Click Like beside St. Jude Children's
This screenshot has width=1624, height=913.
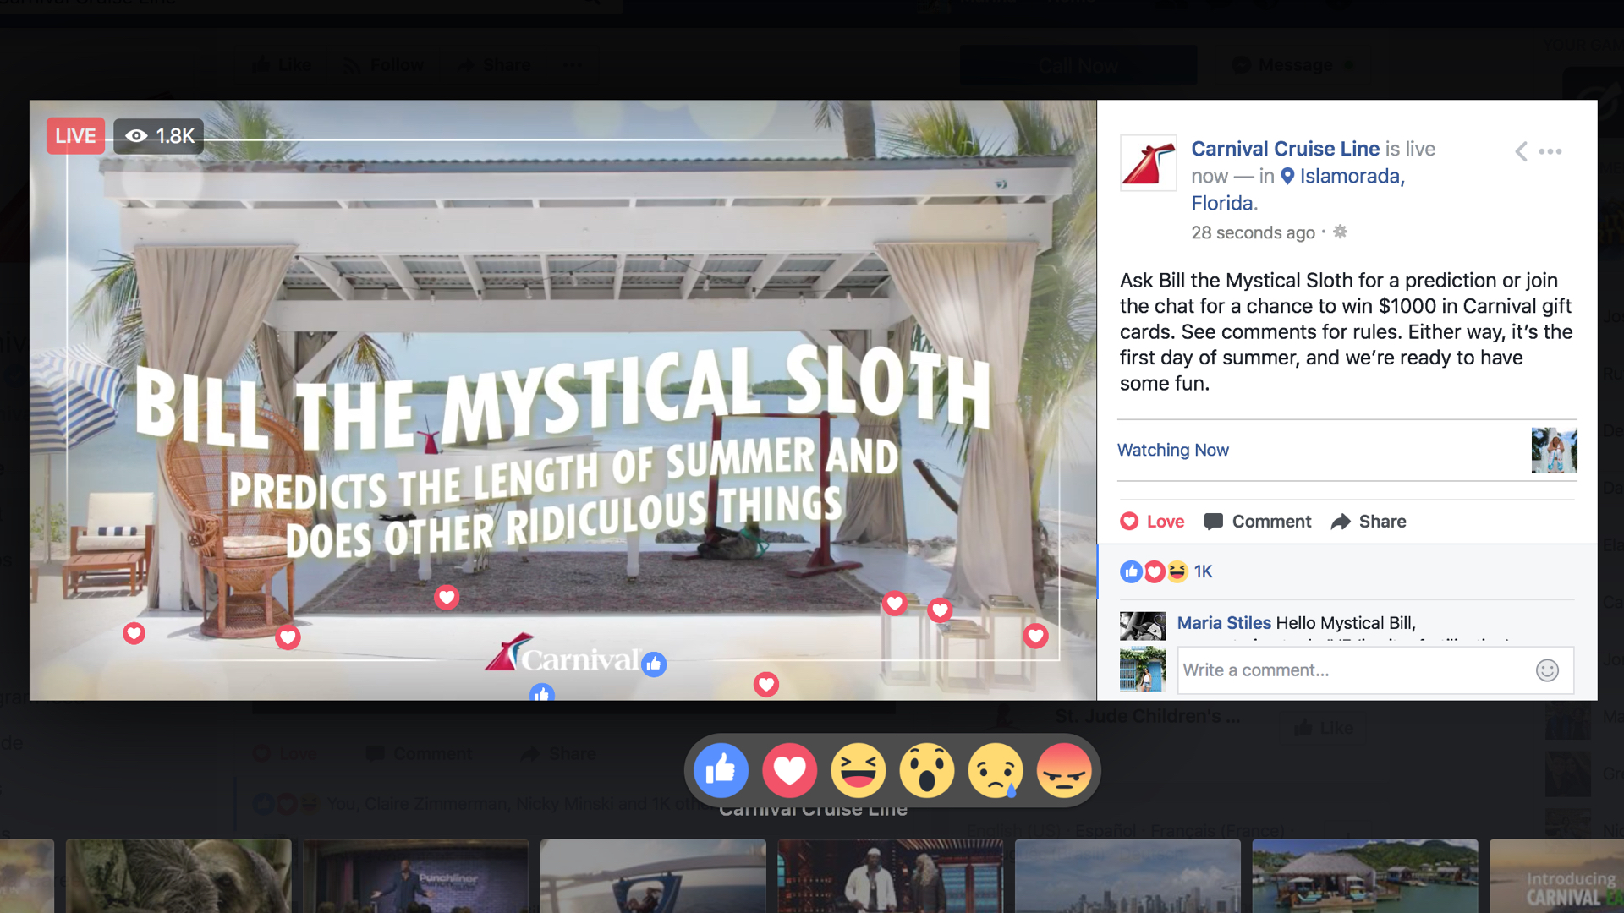1324,728
